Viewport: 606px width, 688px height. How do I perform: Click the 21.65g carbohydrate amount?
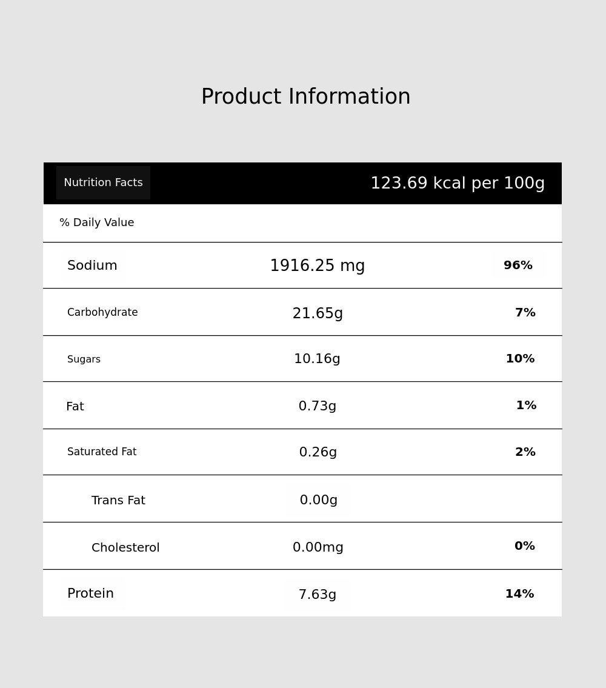coord(318,313)
